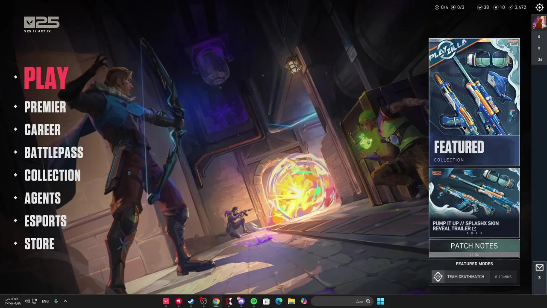Click the last news carousel dot
547x308 pixels.
[x=481, y=233]
